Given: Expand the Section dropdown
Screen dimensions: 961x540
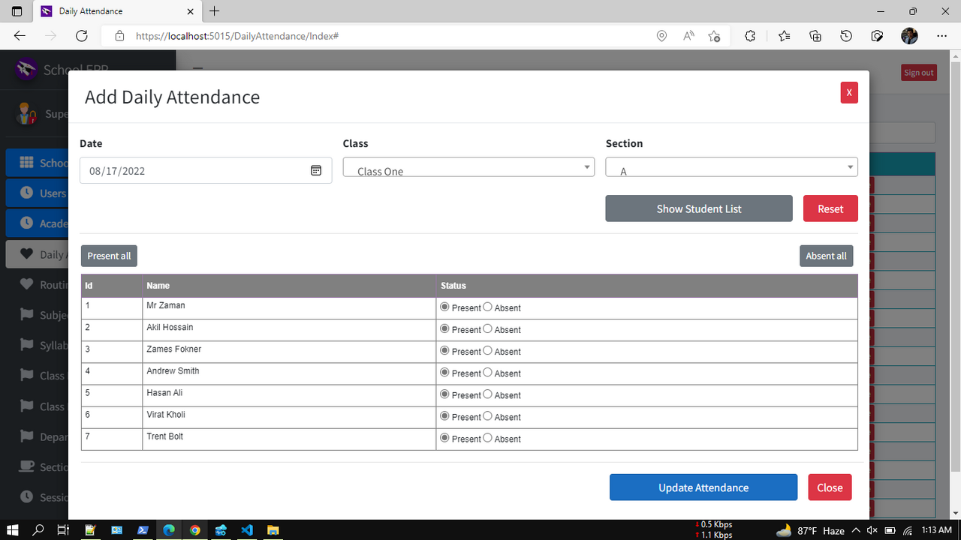Looking at the screenshot, I should point(731,167).
